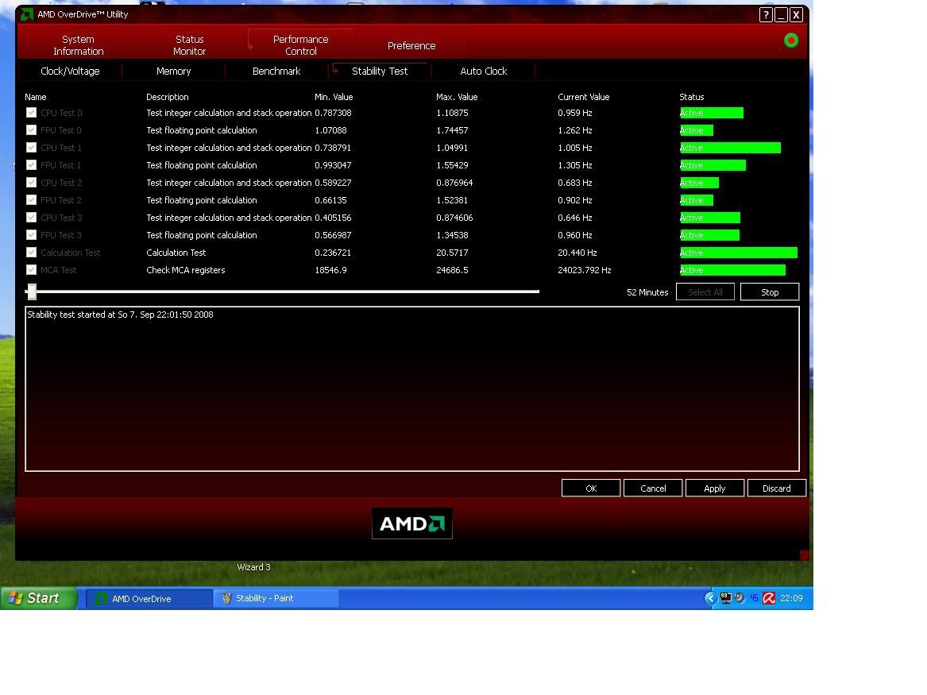Click the Apply button
The image size is (927, 695).
click(715, 488)
